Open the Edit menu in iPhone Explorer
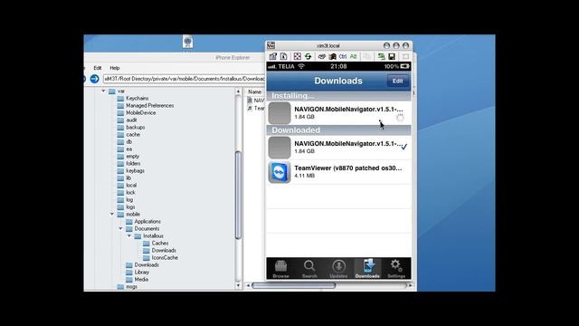This screenshot has height=326, width=579. click(98, 68)
